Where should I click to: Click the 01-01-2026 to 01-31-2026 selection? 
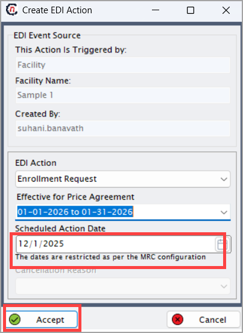pos(75,212)
